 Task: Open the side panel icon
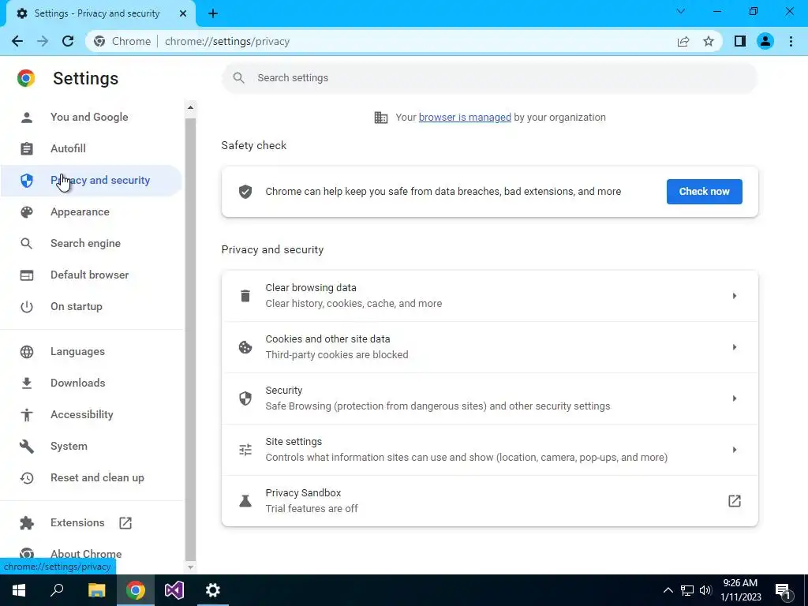pos(740,41)
